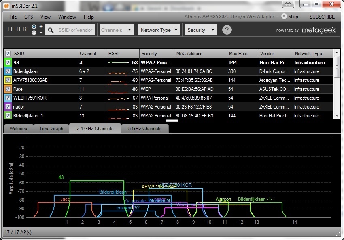Select the minus filter radio button

34,32
